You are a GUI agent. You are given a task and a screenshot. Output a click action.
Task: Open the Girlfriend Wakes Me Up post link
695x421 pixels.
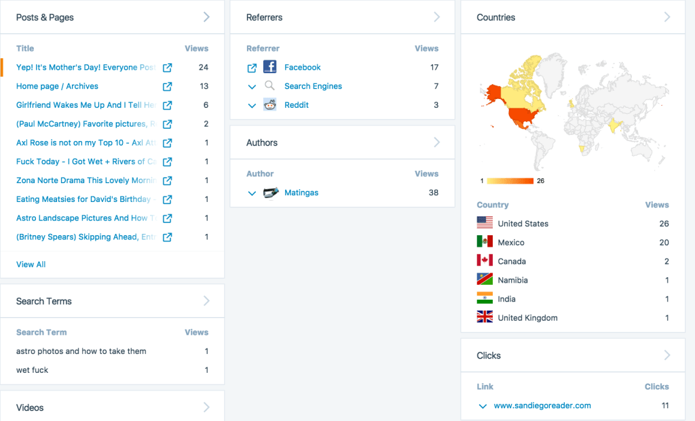[86, 105]
